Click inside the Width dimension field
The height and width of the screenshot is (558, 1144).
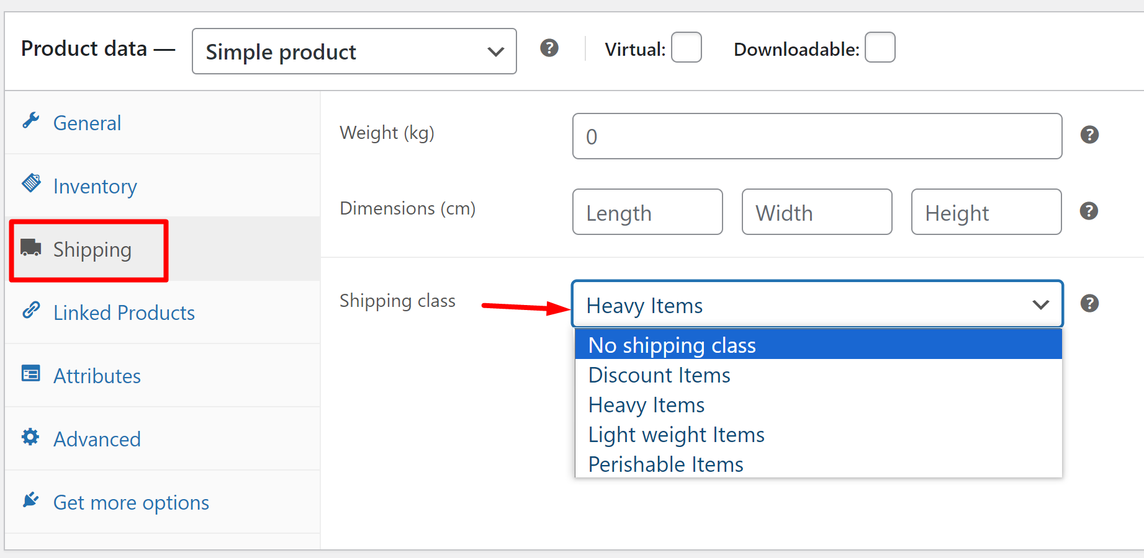pos(816,212)
